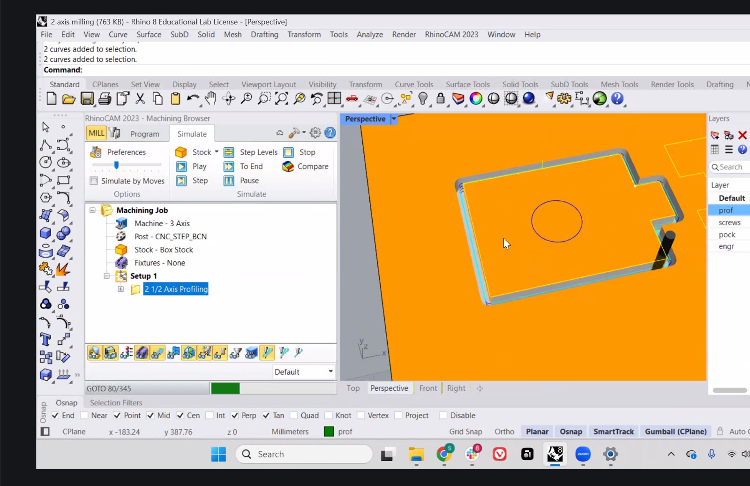This screenshot has height=486, width=750.
Task: Enable the Int osnap checkbox
Action: point(210,416)
